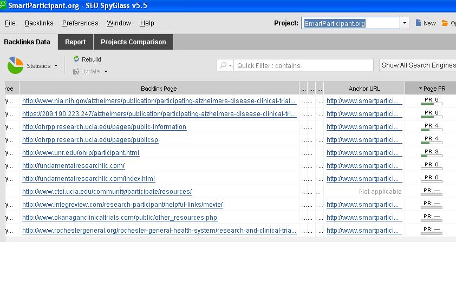Image resolution: width=456 pixels, height=290 pixels.
Task: Click the Not applicable anchor cell
Action: 380,192
